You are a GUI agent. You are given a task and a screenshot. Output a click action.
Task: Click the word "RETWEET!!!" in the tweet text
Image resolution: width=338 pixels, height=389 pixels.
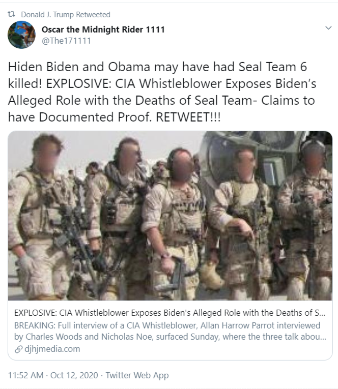tap(188, 117)
